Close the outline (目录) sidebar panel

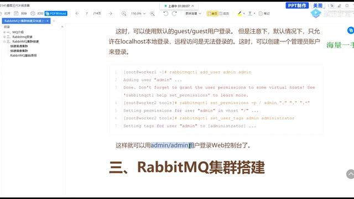coord(63,27)
